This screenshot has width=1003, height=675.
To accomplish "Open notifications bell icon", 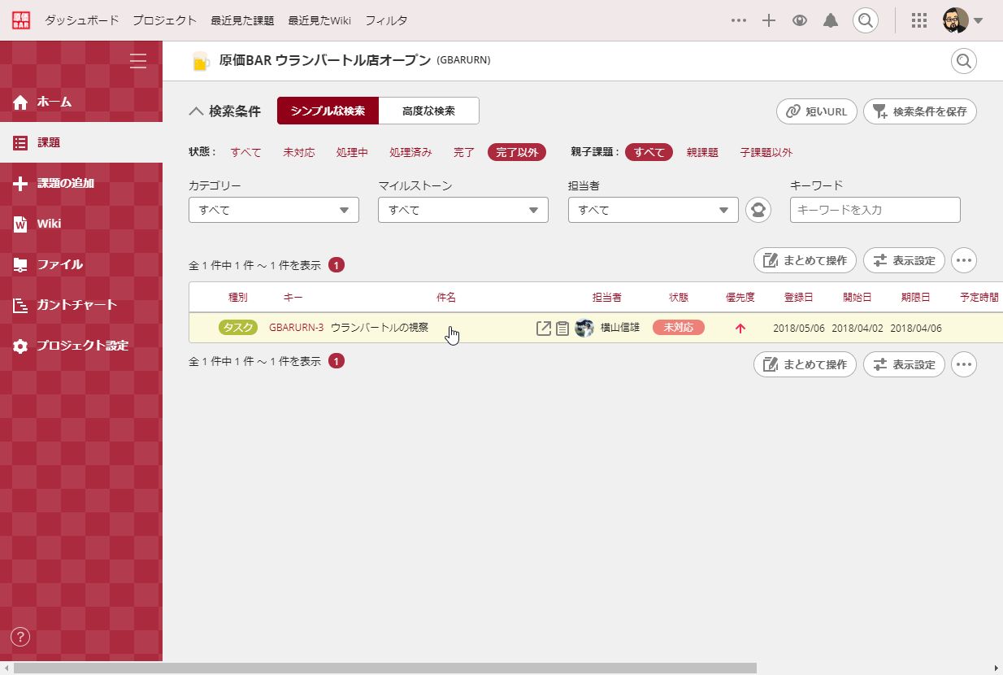I will (831, 21).
